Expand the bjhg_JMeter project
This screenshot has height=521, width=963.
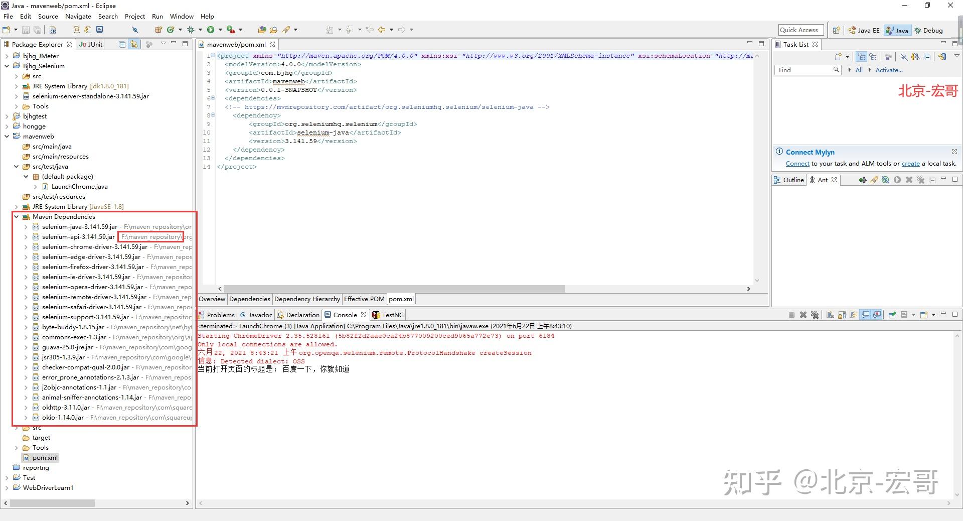point(7,56)
